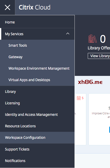Click the red calendar icon

(79, 98)
